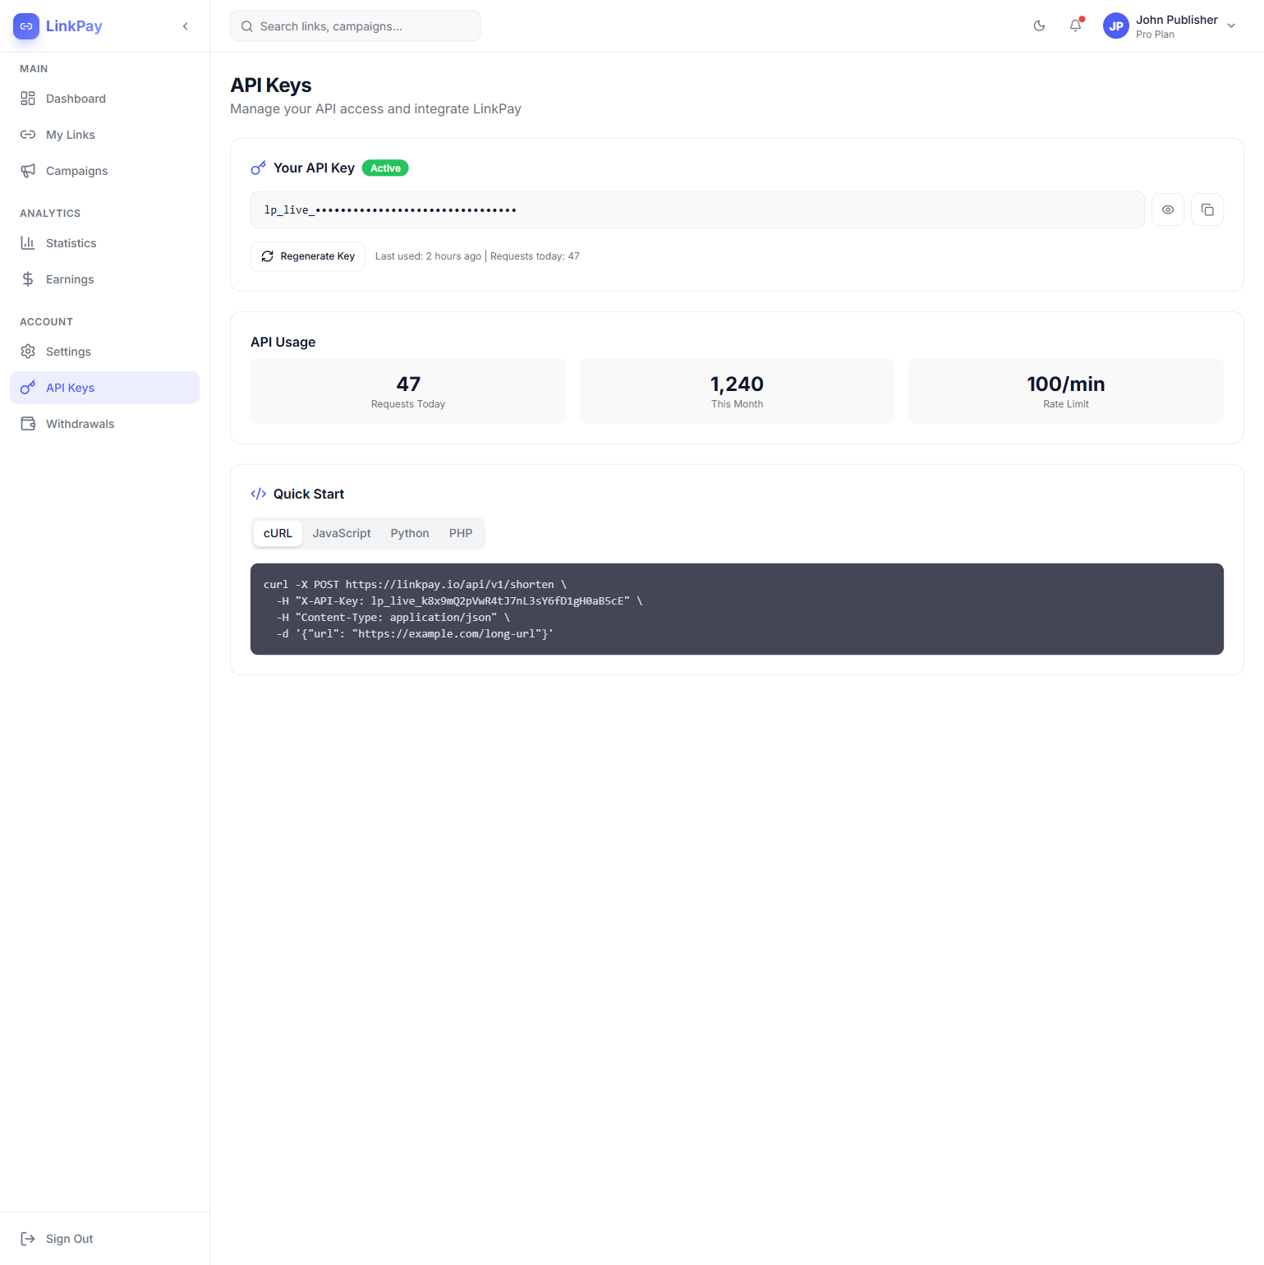Toggle dark mode with moon icon
Screen dimensions: 1264x1265
point(1039,26)
